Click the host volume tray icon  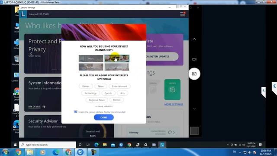click(250, 152)
